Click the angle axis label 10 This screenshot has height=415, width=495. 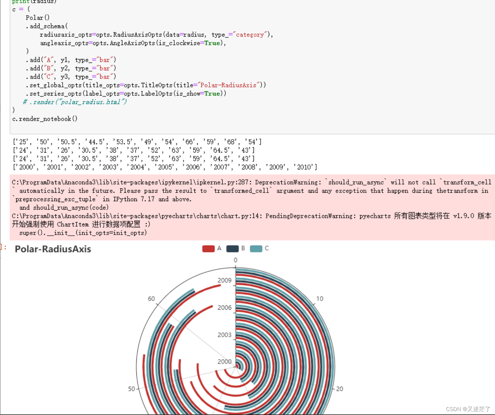(x=320, y=298)
